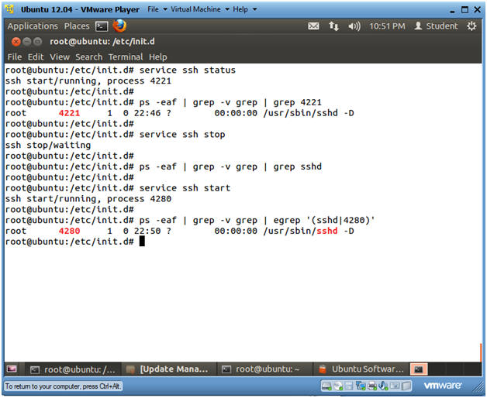The image size is (487, 398).
Task: Click the VMware sound card device icon
Action: point(383,386)
